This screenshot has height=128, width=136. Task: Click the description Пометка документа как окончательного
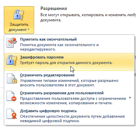click(x=59, y=47)
